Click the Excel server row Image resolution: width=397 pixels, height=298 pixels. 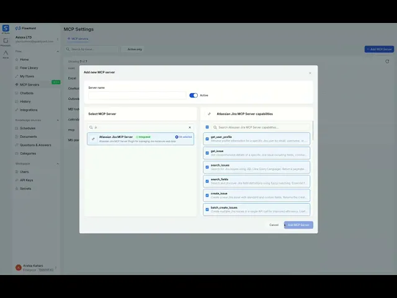(72, 78)
